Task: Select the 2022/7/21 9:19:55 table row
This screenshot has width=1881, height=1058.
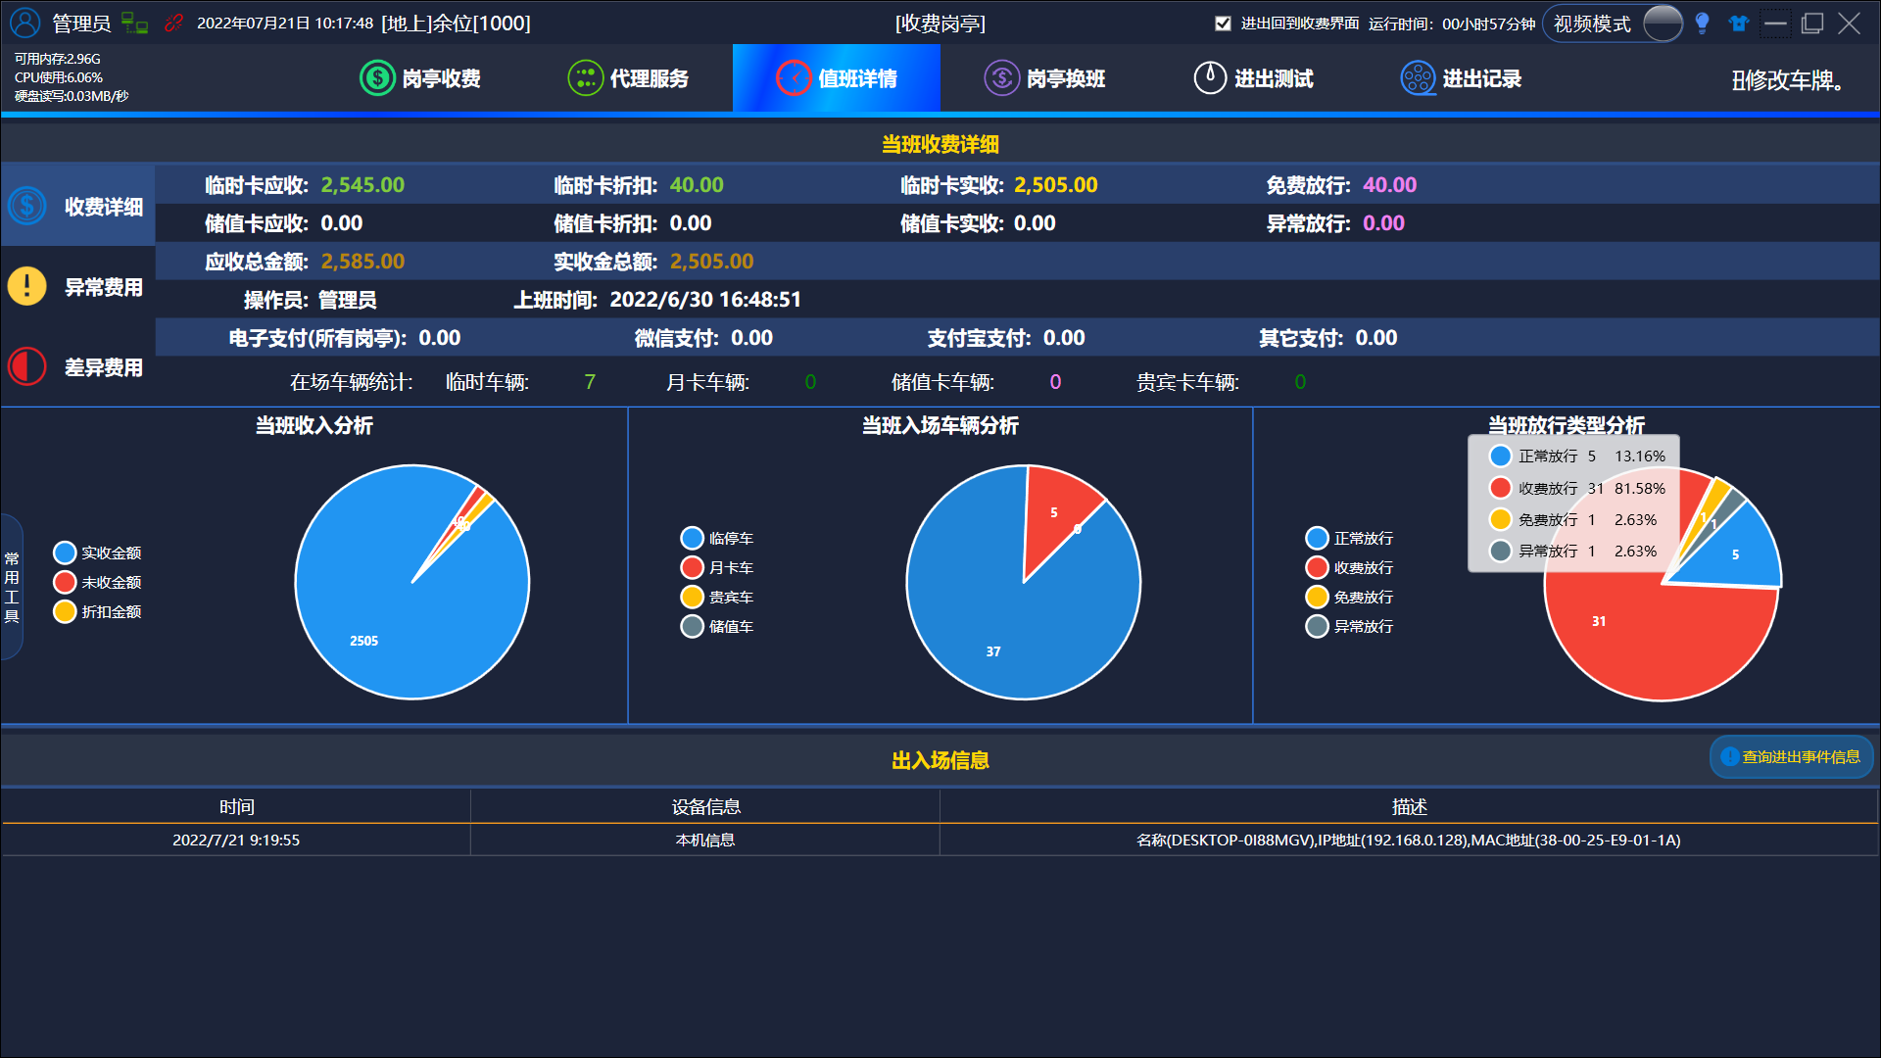Action: click(x=940, y=840)
